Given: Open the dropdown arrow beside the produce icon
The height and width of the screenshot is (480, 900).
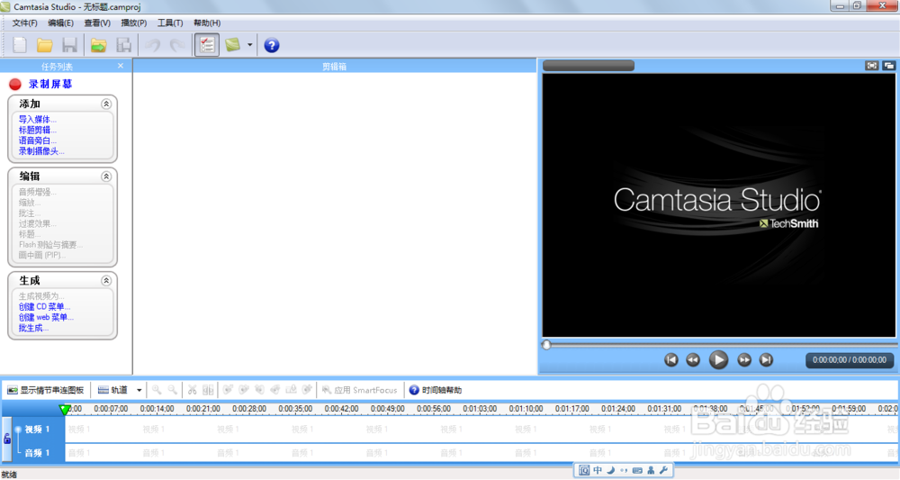Looking at the screenshot, I should coord(249,45).
